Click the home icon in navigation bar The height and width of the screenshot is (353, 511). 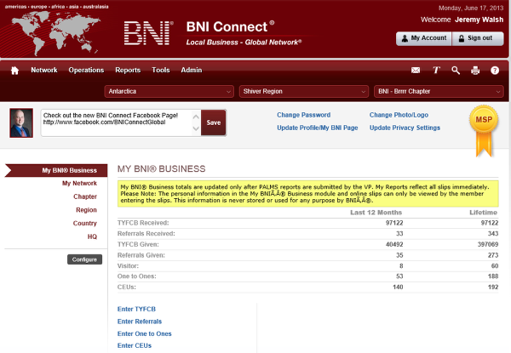click(14, 71)
